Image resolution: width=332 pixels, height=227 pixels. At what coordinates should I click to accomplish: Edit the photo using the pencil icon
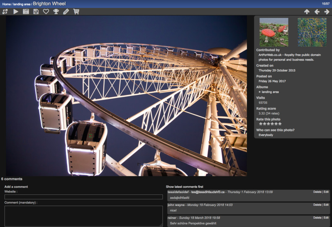[x=66, y=12]
